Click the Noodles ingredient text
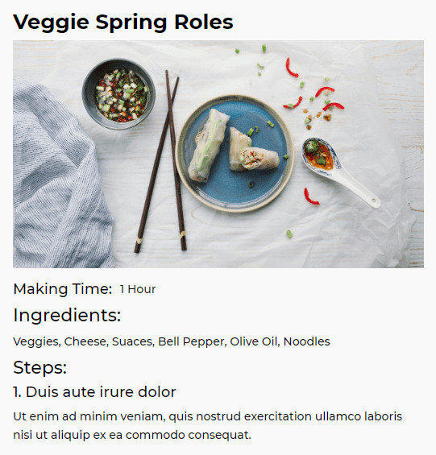The width and height of the screenshot is (436, 455). (x=307, y=341)
